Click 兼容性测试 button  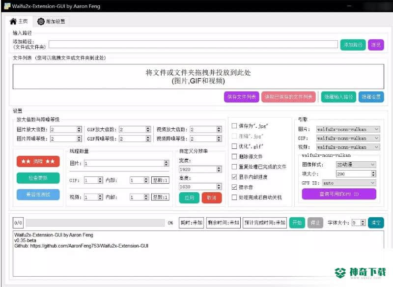(38, 194)
